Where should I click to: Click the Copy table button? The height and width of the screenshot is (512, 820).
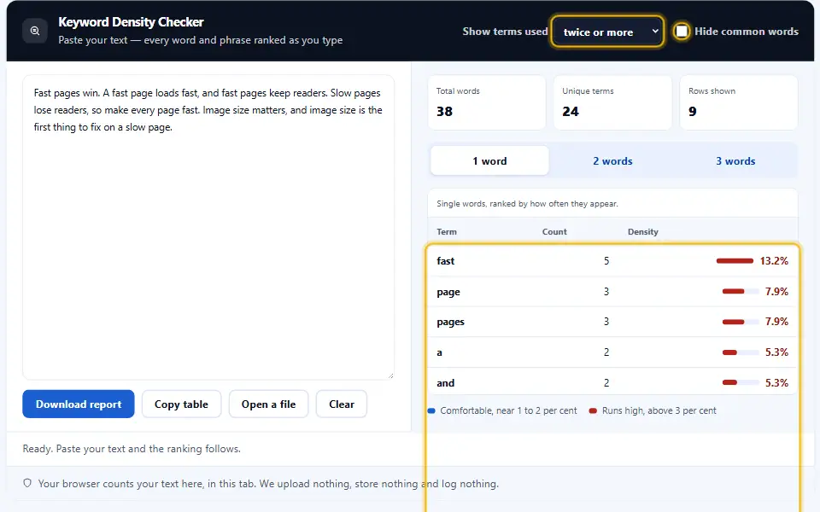(181, 404)
